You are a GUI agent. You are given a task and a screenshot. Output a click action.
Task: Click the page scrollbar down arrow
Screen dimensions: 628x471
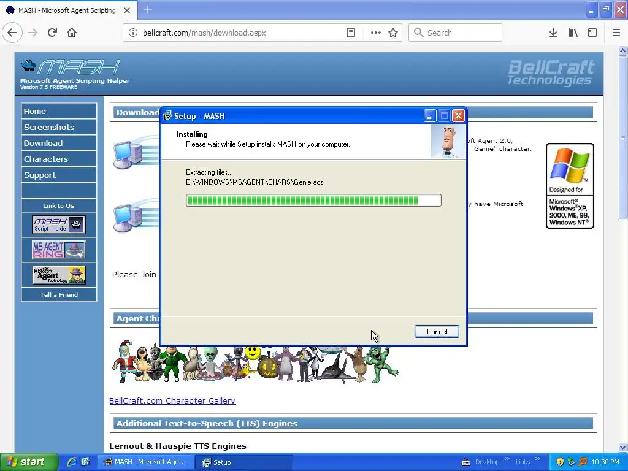(622, 447)
